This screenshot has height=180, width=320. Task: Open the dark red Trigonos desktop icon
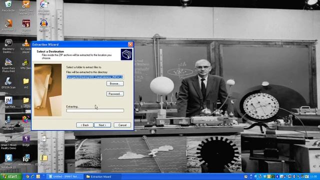(26, 26)
